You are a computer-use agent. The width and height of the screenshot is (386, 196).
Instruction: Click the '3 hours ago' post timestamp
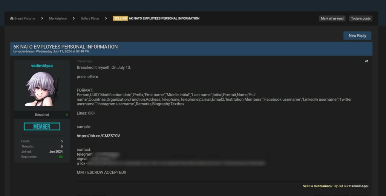84,61
